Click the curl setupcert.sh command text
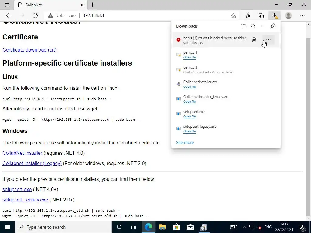311x233 pixels. coord(56,99)
